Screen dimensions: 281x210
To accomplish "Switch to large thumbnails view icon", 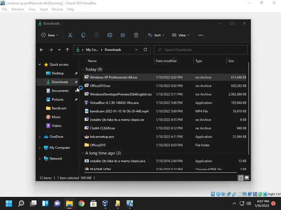I will [x=247, y=178].
